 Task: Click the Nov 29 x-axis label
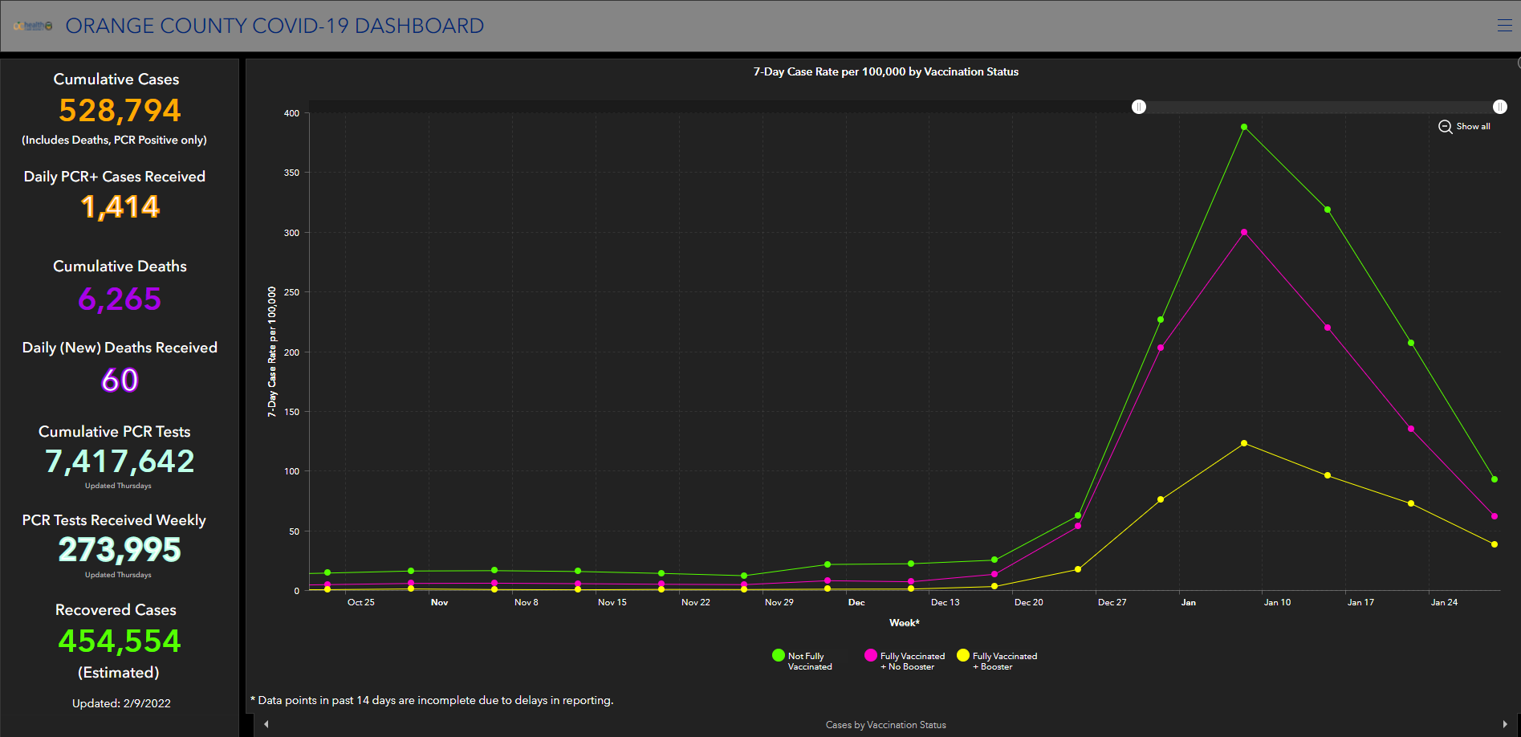click(x=779, y=602)
